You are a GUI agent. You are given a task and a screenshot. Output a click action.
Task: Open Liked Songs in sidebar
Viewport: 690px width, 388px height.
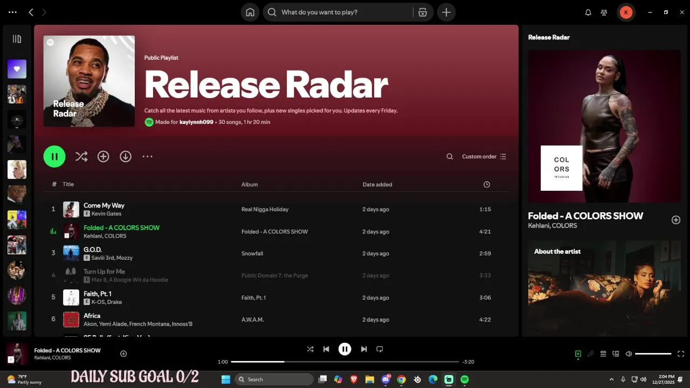click(x=17, y=69)
